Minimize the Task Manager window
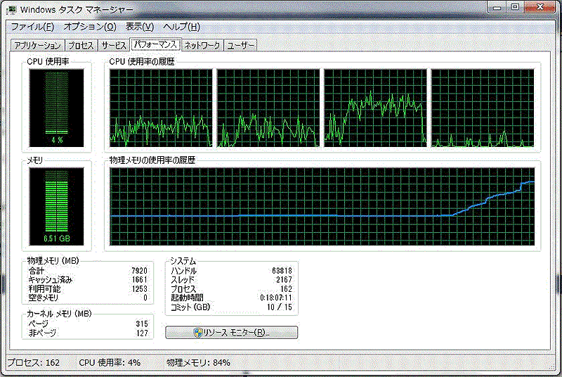Image resolution: width=562 pixels, height=377 pixels. pos(497,7)
